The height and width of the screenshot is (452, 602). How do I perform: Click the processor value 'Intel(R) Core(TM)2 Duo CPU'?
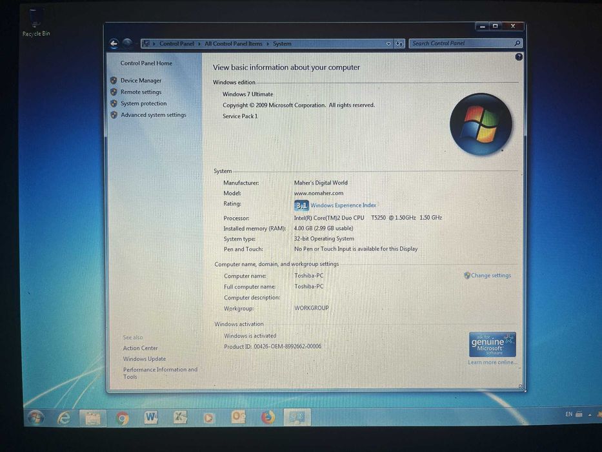(329, 218)
